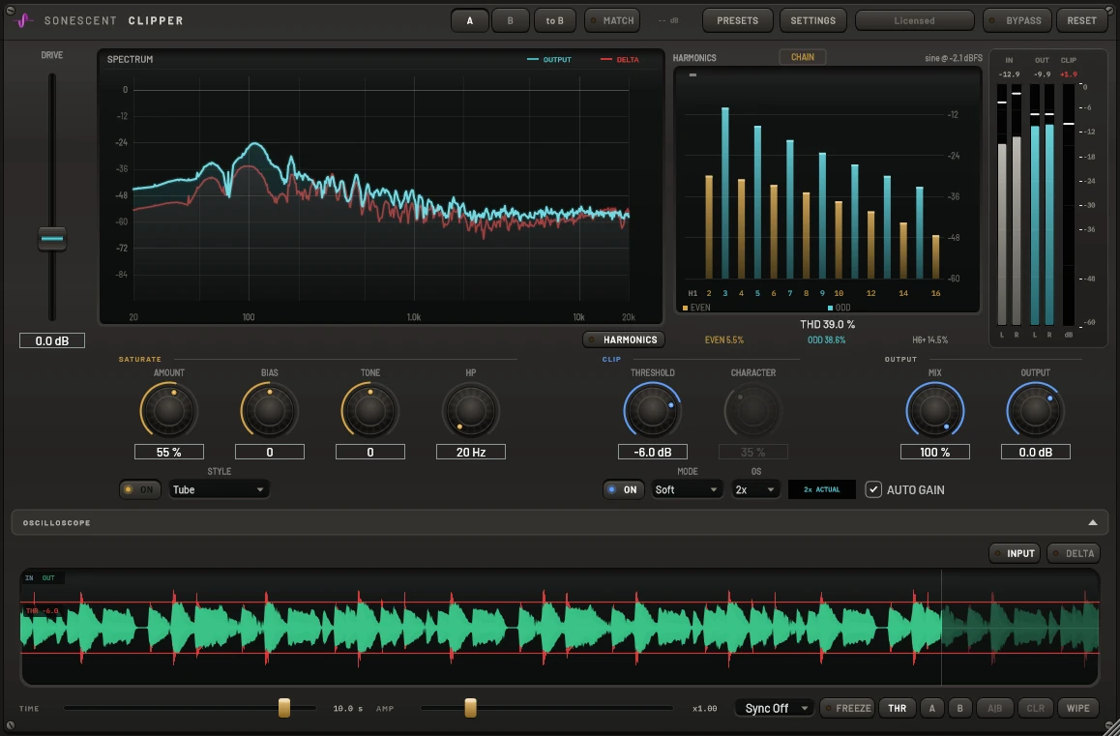
Task: Toggle the Clip ON switch
Action: tap(624, 489)
